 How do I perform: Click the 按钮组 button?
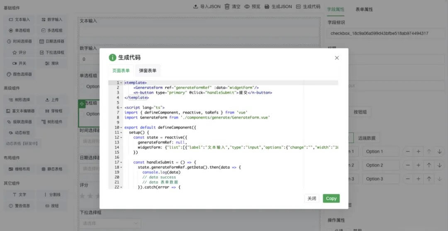(360, 112)
